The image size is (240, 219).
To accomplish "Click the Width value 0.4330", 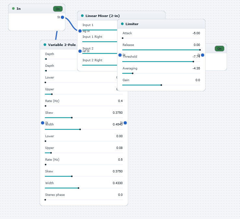I will point(118,183).
